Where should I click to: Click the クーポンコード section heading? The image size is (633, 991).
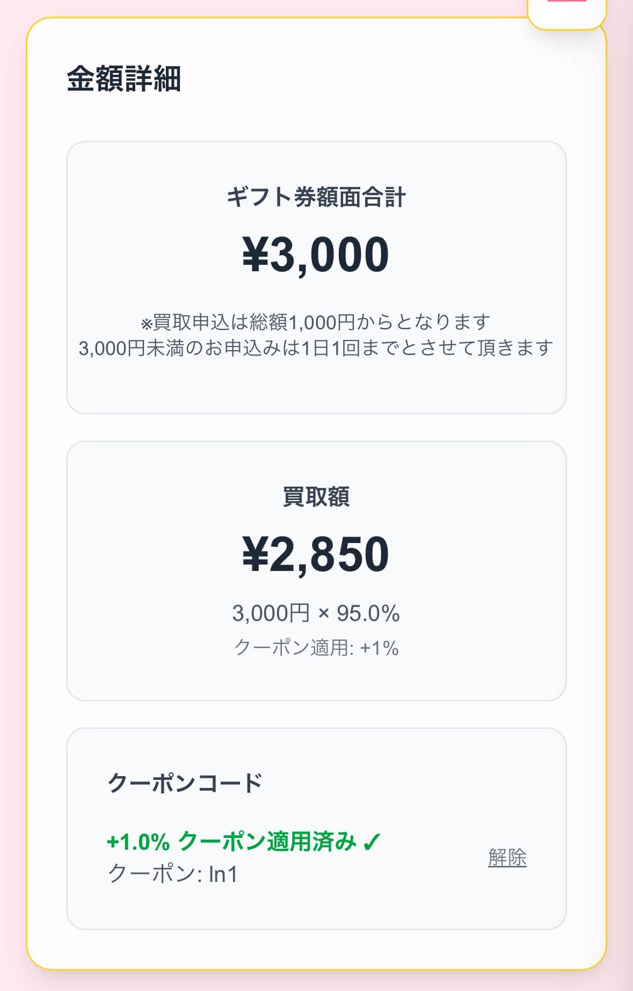coord(185,783)
